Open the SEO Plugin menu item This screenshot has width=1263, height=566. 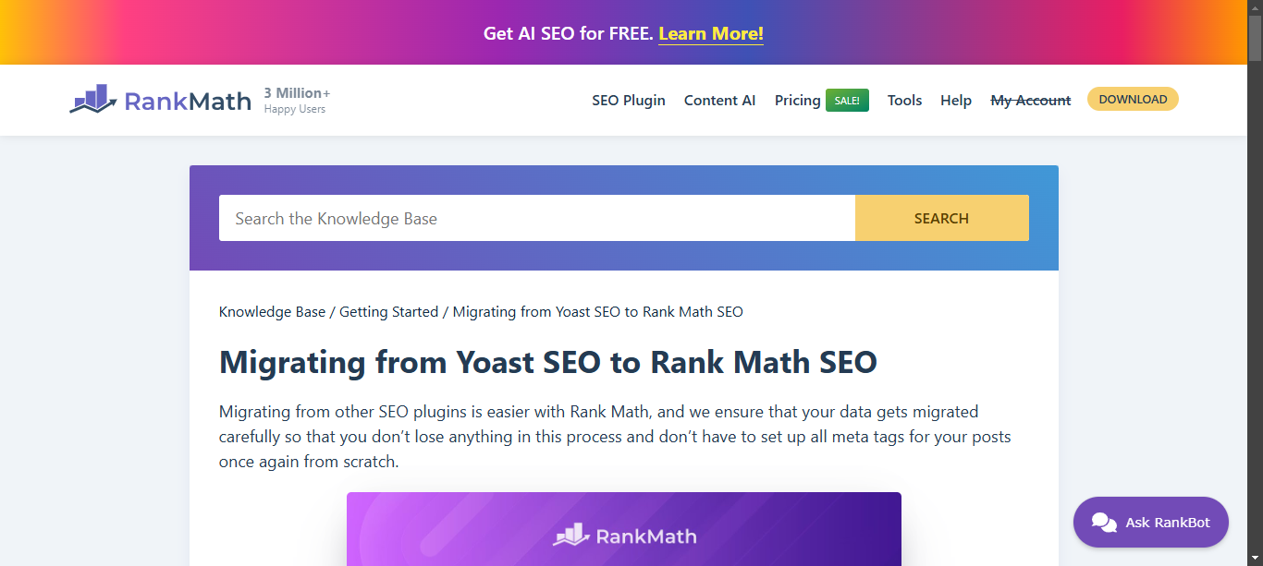click(629, 101)
